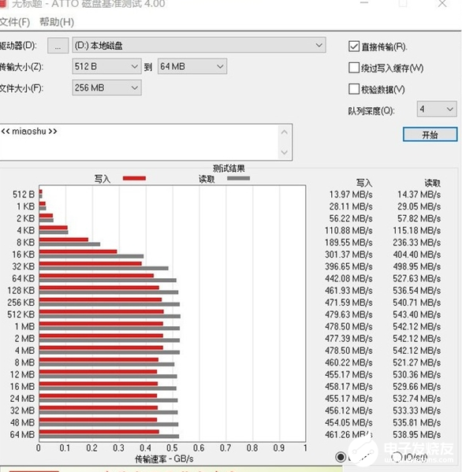Open the queue depth 4 dropdown
Screen dimensions: 462x472
437,109
